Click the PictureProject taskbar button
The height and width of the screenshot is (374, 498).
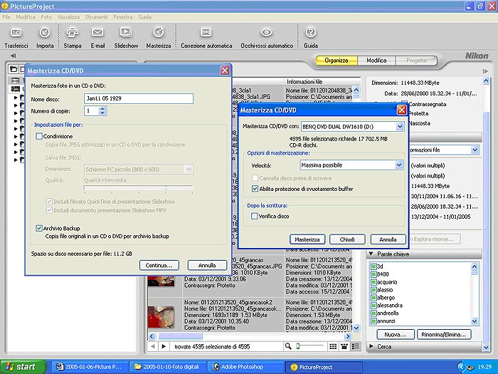pos(323,367)
